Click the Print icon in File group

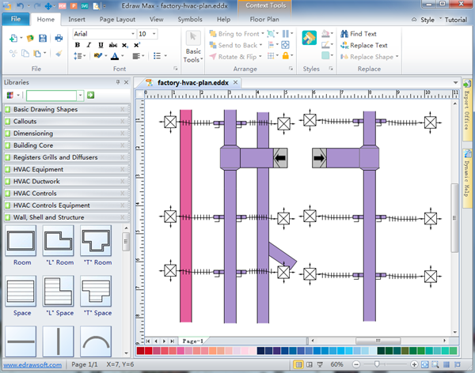pos(59,37)
